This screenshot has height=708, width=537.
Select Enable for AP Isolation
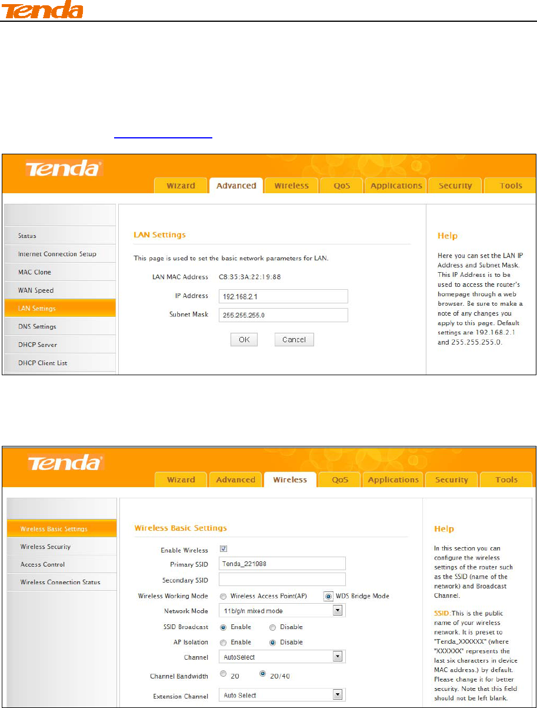pos(224,643)
